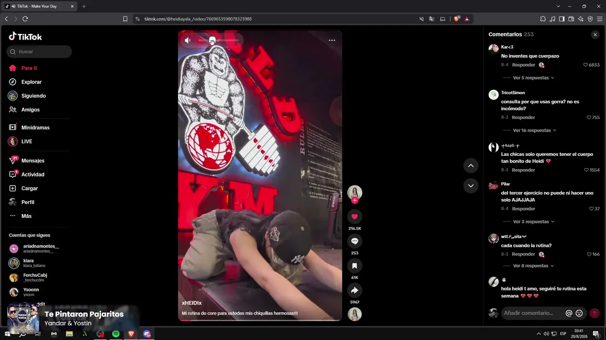Reply to Kar<3's comment
606x340 pixels.
tap(524, 65)
